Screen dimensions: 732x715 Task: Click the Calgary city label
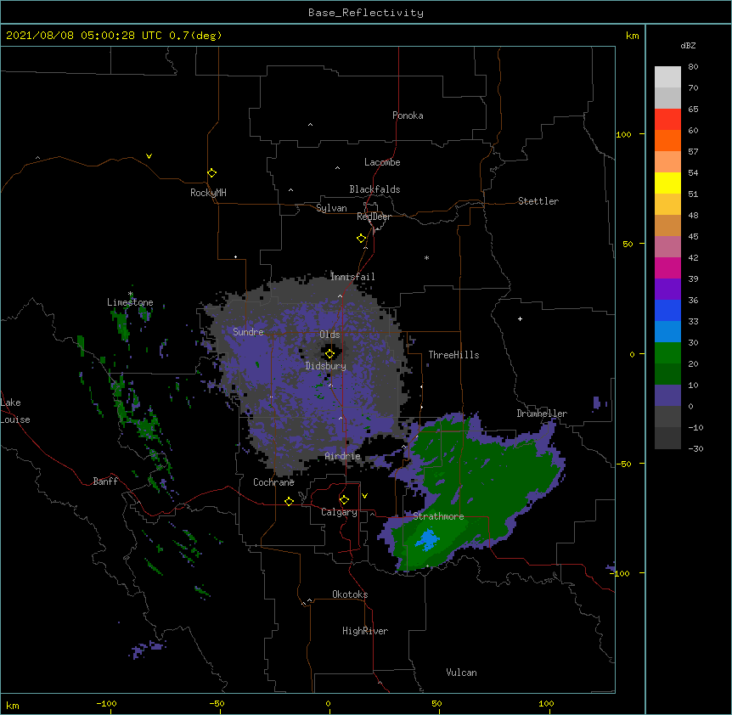[x=339, y=512]
